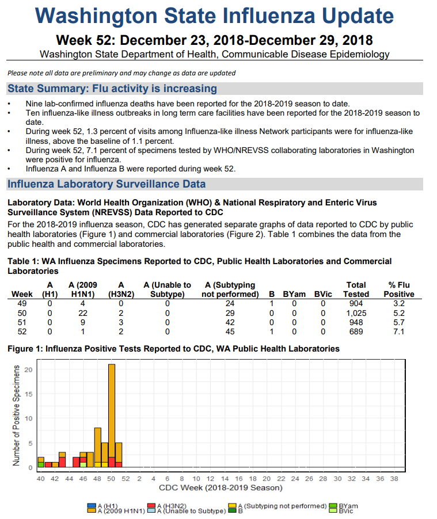Viewport: 437px width, 519px height.
Task: Click the week 40 bar in the chart
Action: pos(41,461)
